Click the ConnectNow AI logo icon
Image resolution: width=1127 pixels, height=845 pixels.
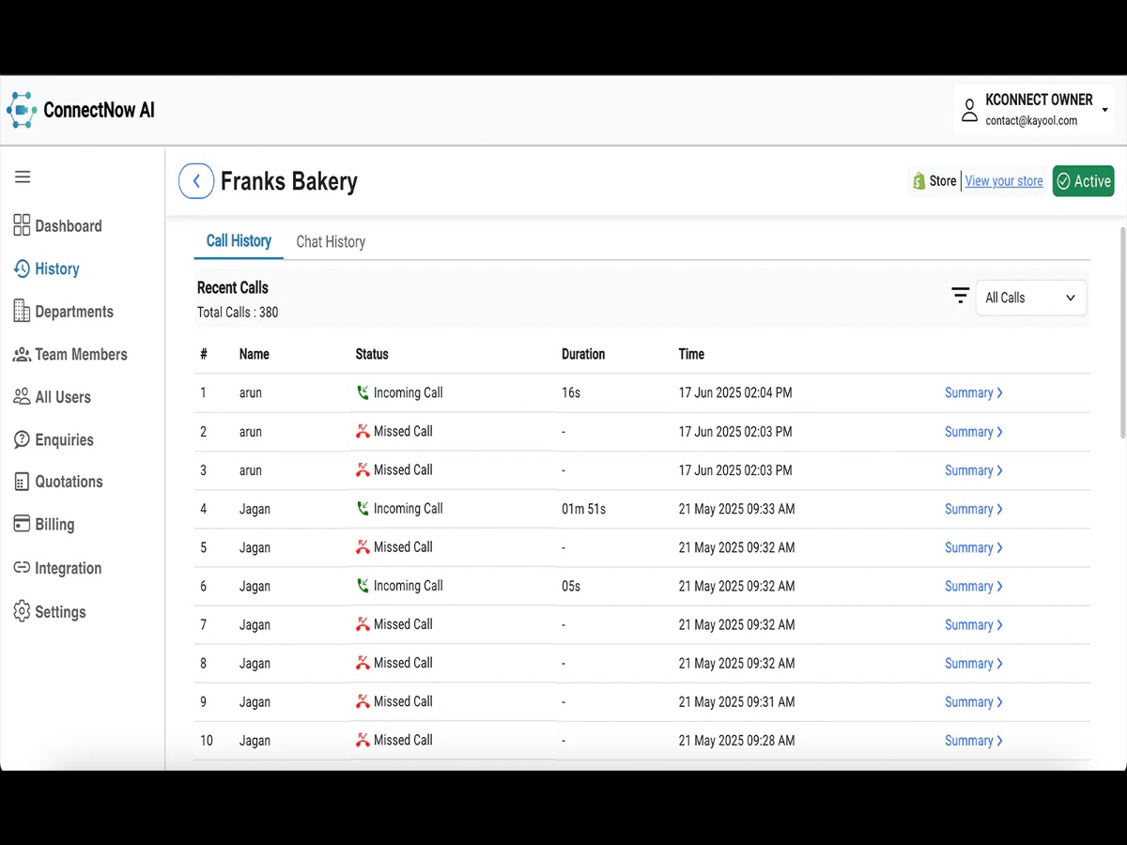coord(22,110)
